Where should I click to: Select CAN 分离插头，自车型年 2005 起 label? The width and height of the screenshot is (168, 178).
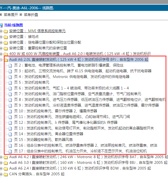pyautogui.click(x=37, y=174)
